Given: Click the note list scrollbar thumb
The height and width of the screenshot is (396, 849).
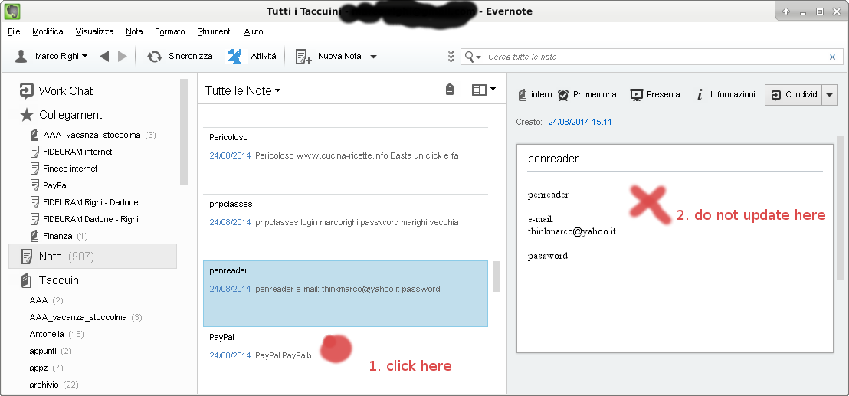Looking at the screenshot, I should pyautogui.click(x=496, y=277).
